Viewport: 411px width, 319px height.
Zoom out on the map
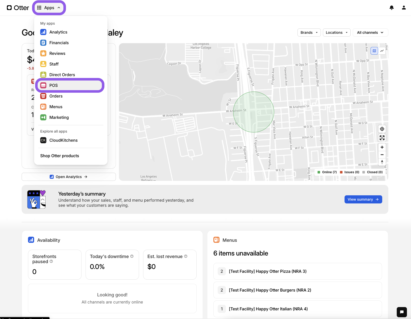pos(382,155)
